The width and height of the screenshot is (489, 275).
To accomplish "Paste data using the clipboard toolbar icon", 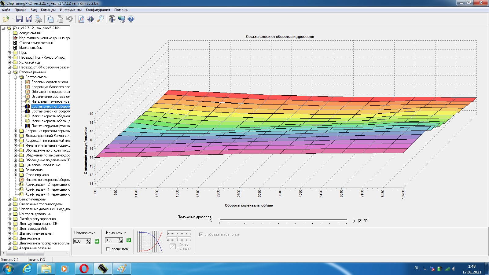I will point(60,19).
